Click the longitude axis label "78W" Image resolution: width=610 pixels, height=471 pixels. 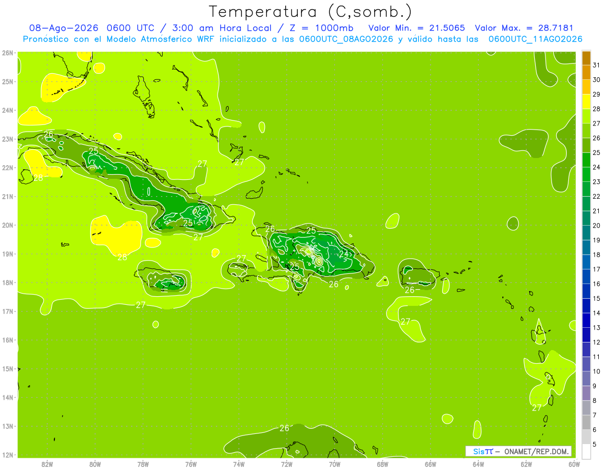(x=143, y=464)
